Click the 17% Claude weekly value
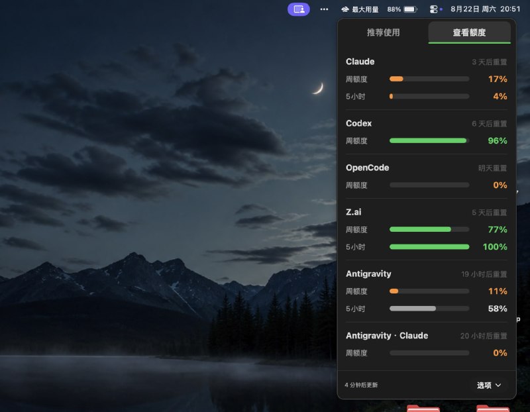This screenshot has height=412, width=530. pos(498,79)
